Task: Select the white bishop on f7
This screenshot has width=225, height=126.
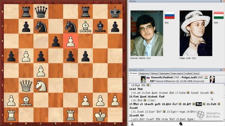Action: coord(85,27)
